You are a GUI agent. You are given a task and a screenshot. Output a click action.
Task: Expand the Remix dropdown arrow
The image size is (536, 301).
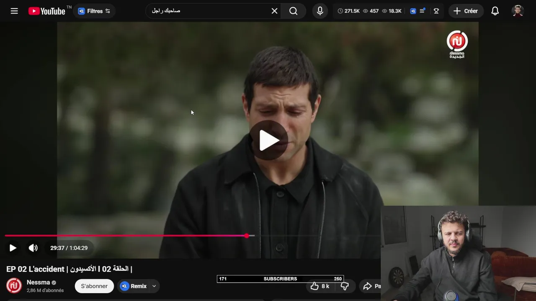154,286
